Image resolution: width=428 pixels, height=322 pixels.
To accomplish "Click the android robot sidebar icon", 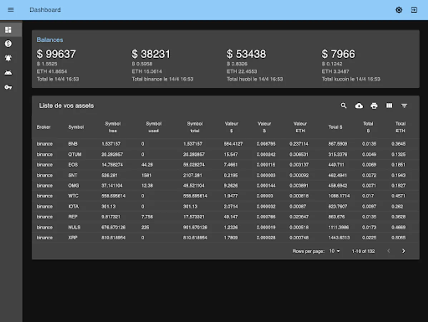I will tap(9, 73).
